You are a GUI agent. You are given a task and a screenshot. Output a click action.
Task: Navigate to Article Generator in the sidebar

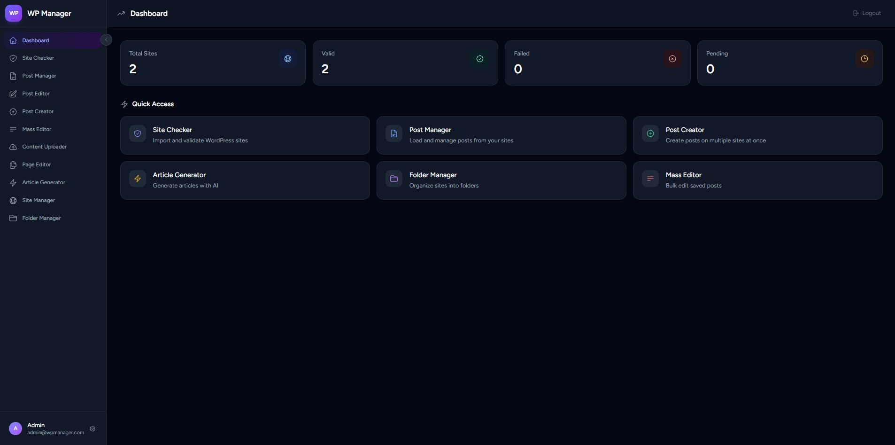pos(53,183)
